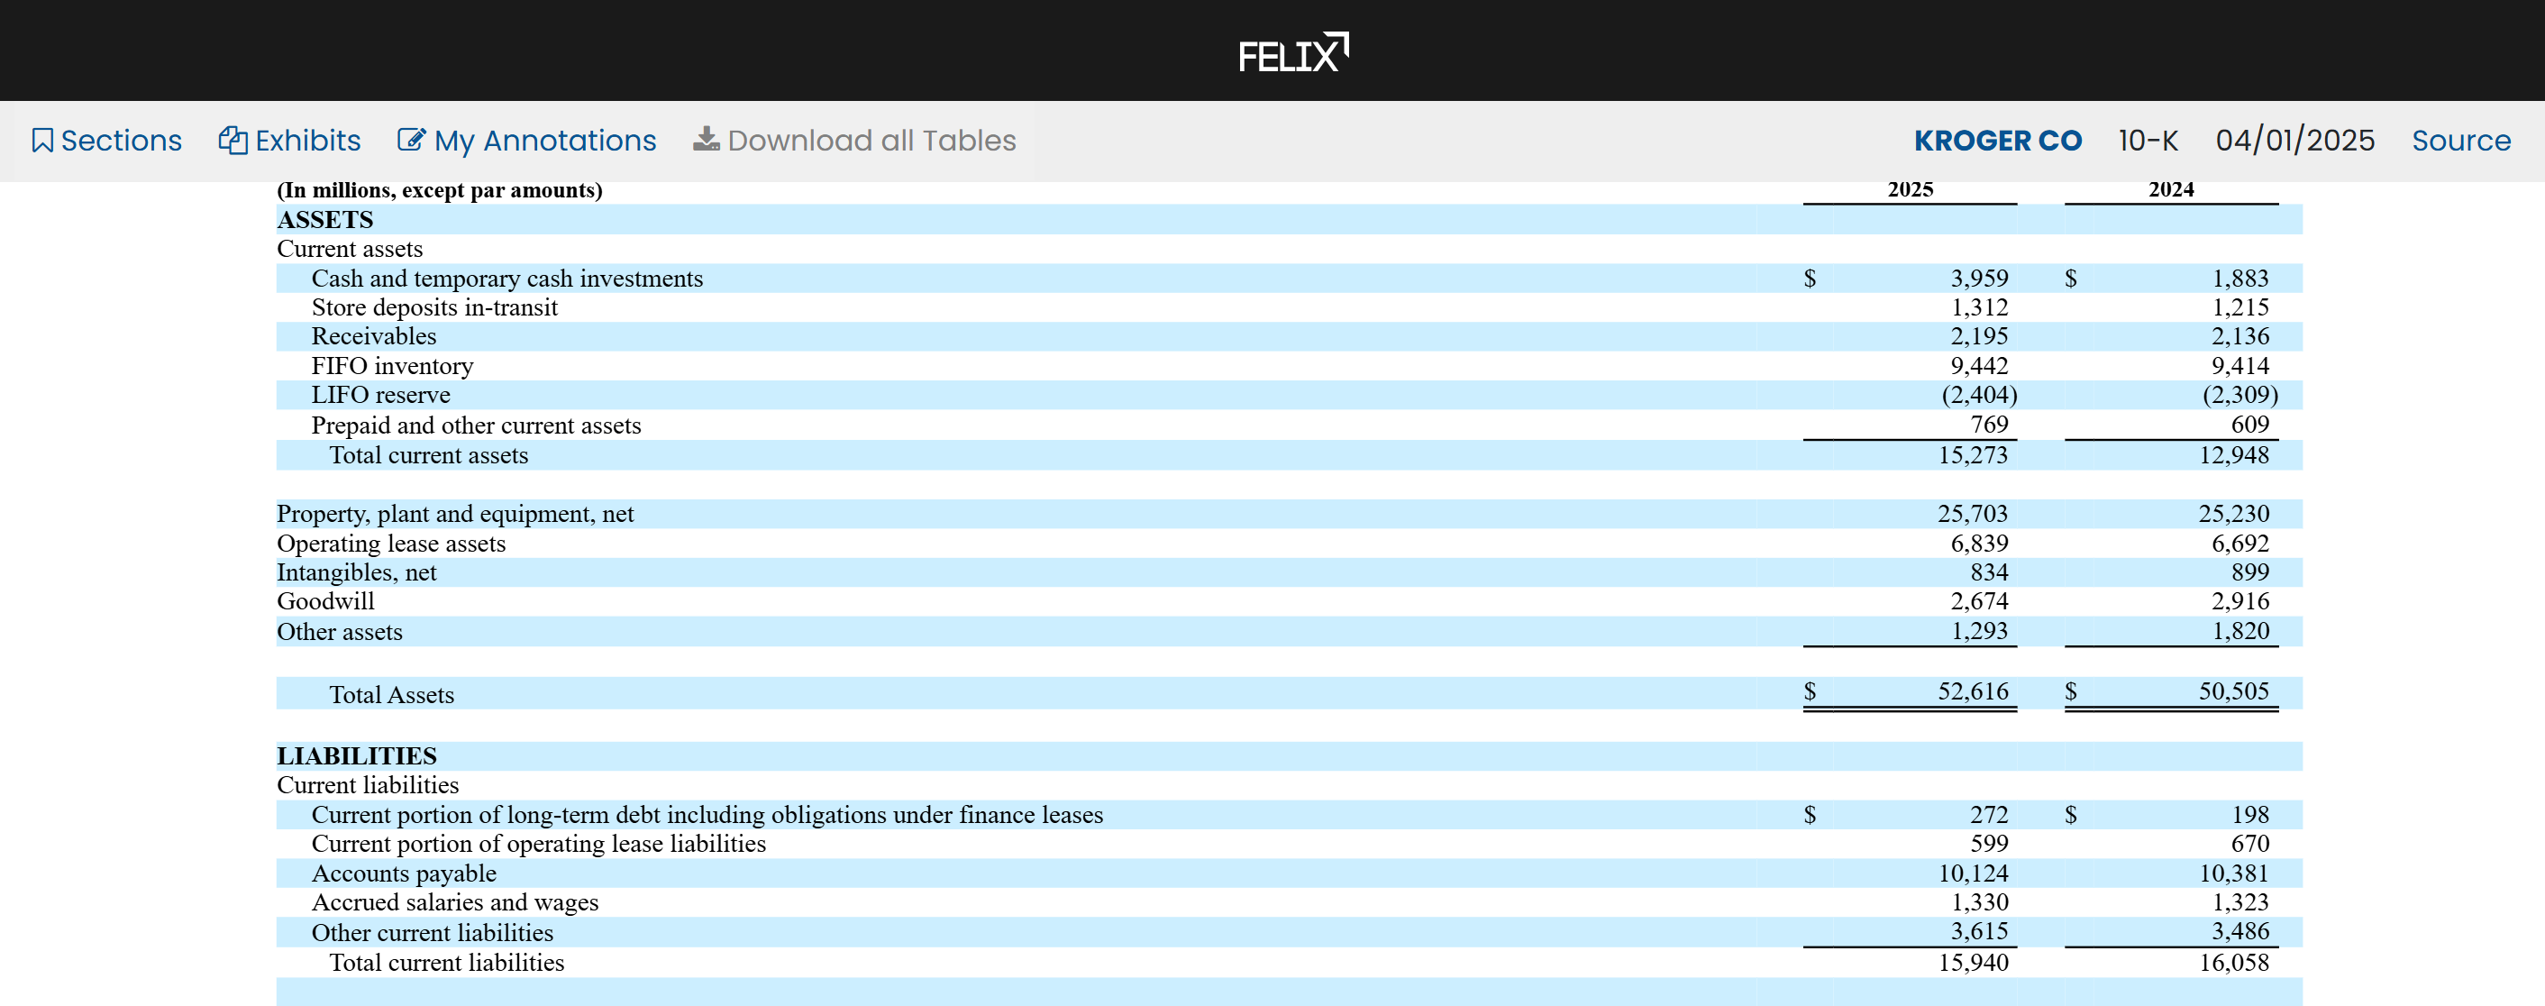
Task: Click the Sections bookmark icon
Action: point(41,141)
